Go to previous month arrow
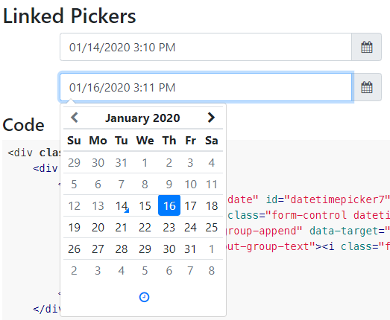 (75, 118)
